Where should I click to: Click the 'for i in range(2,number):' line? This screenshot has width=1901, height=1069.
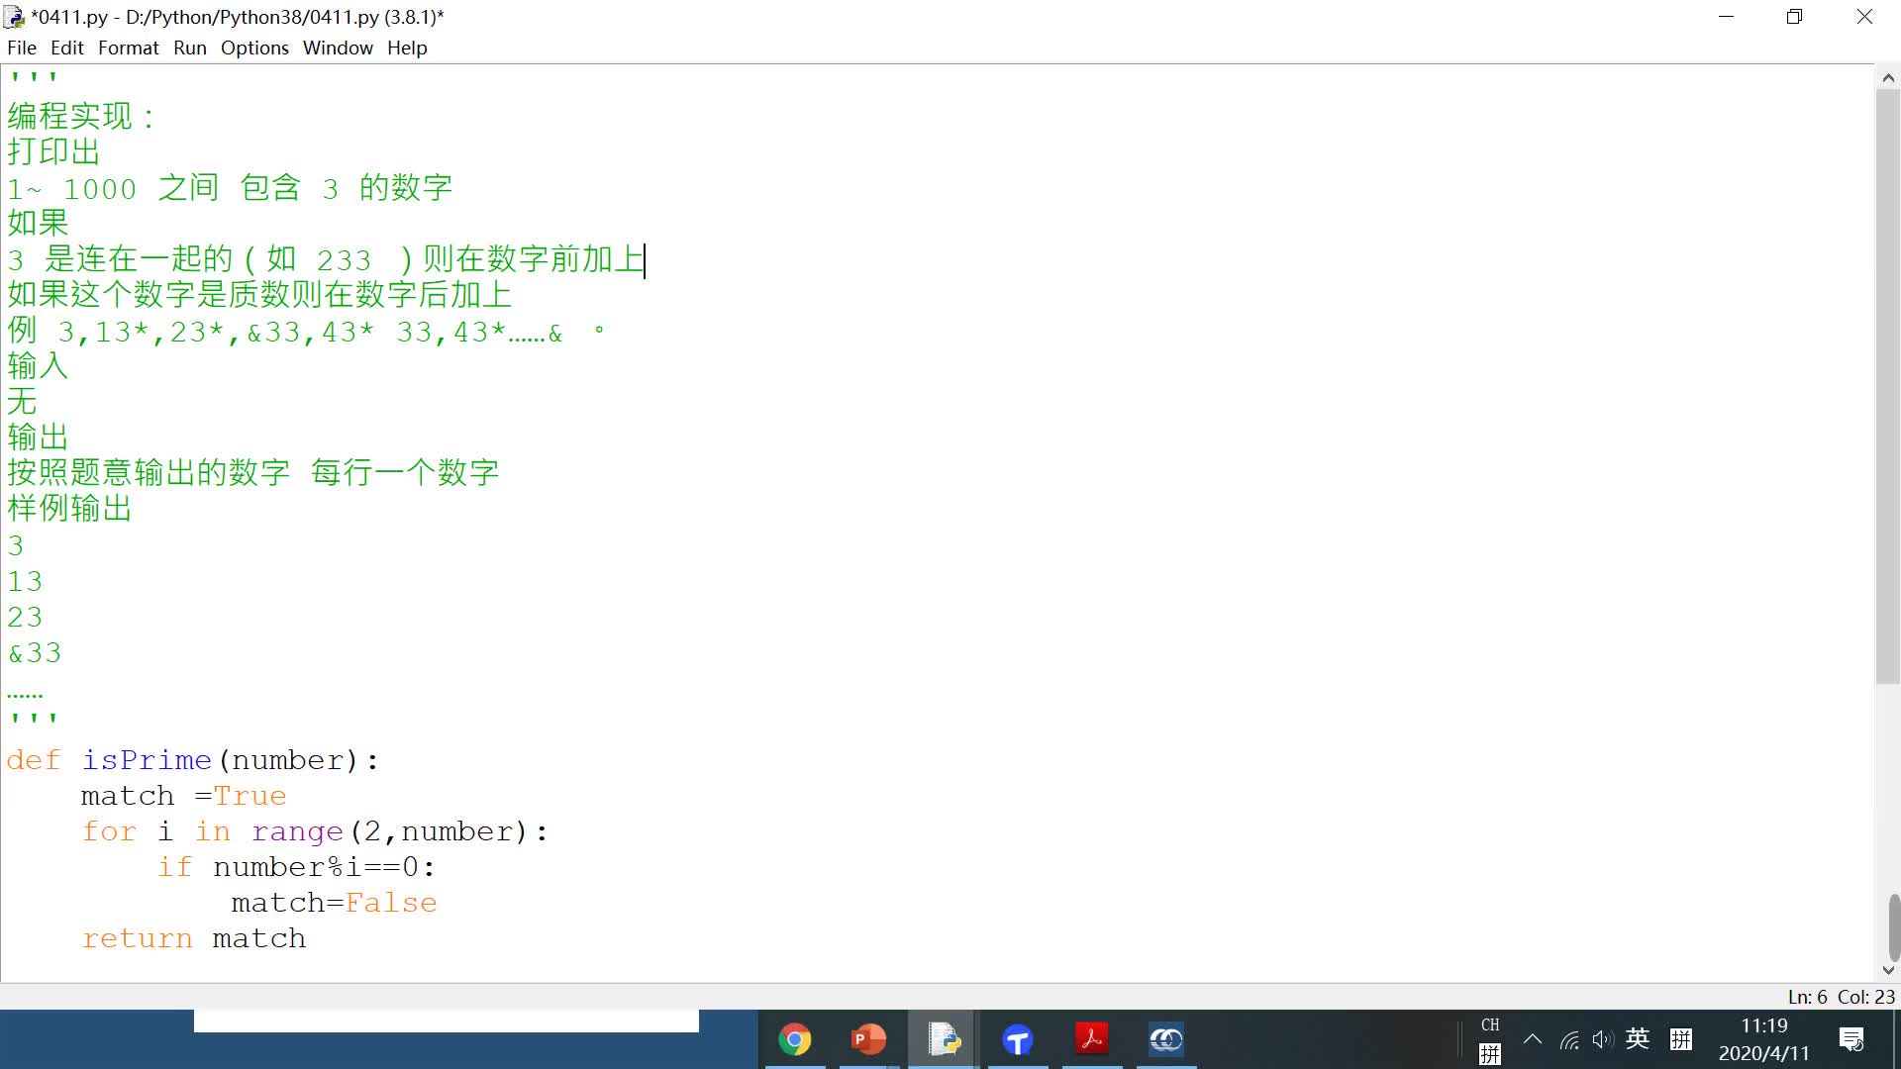click(x=315, y=831)
